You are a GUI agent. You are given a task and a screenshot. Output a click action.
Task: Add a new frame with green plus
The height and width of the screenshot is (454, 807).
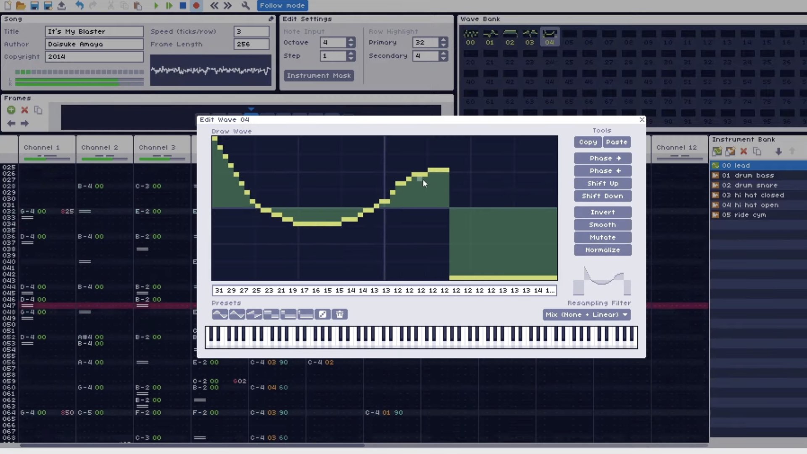pyautogui.click(x=11, y=110)
